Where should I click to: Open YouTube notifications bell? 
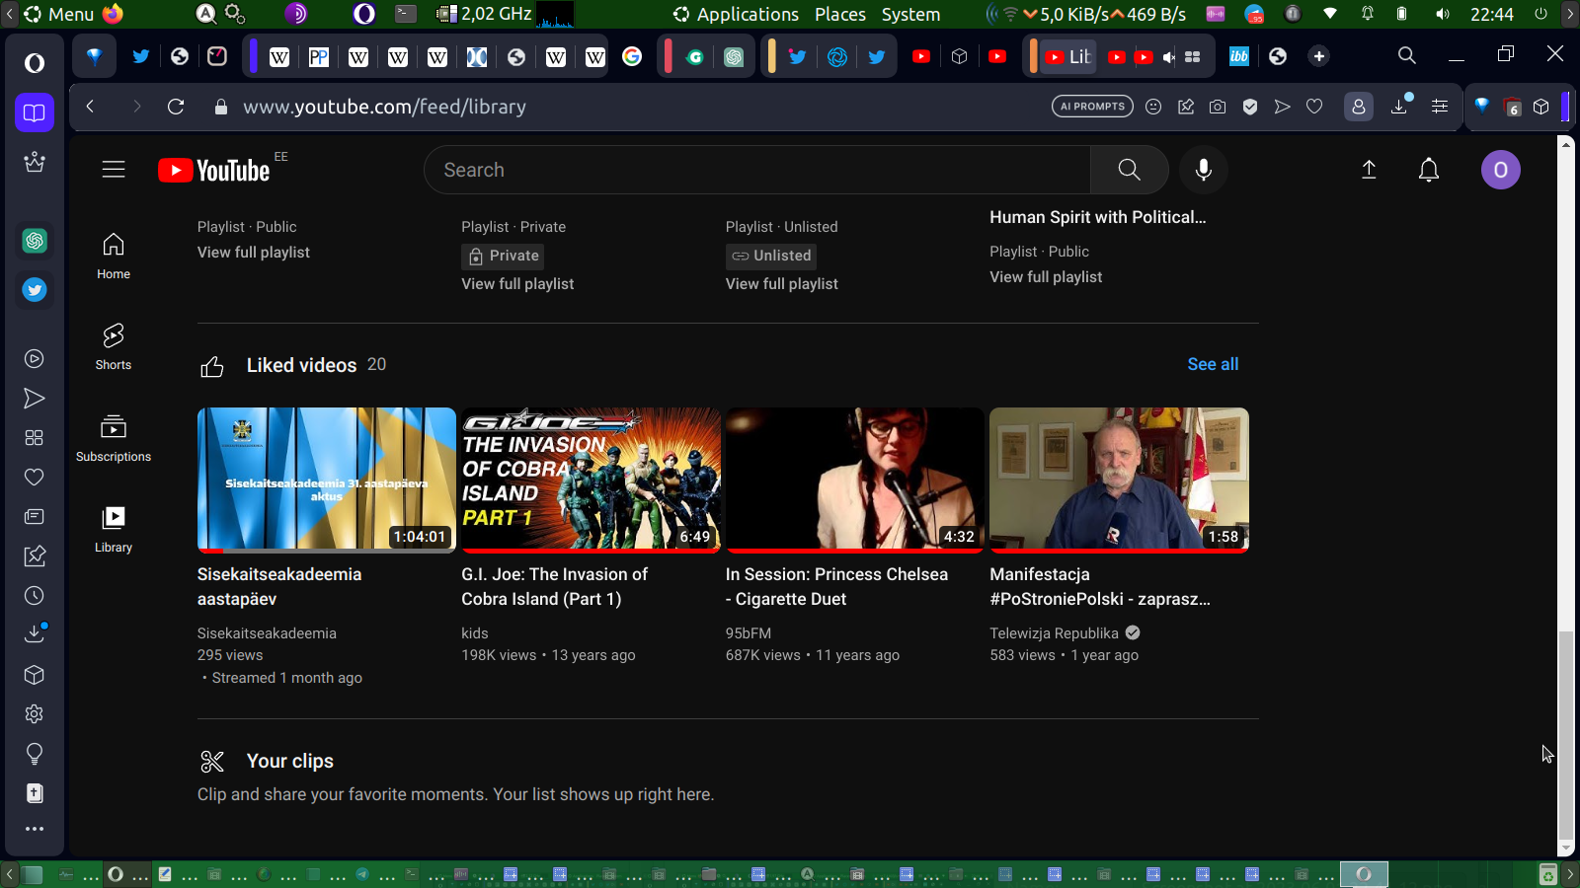click(1428, 170)
